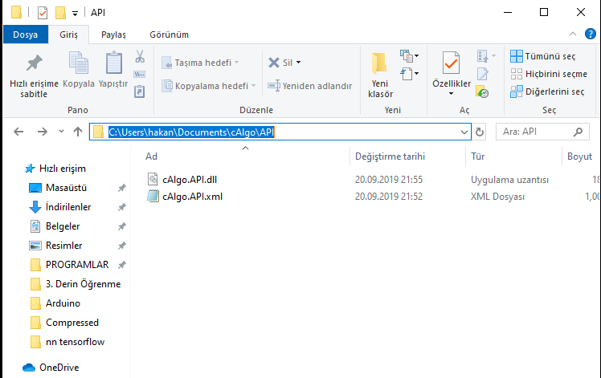Click the Cut scissors icon
This screenshot has height=378, width=601.
pyautogui.click(x=140, y=56)
